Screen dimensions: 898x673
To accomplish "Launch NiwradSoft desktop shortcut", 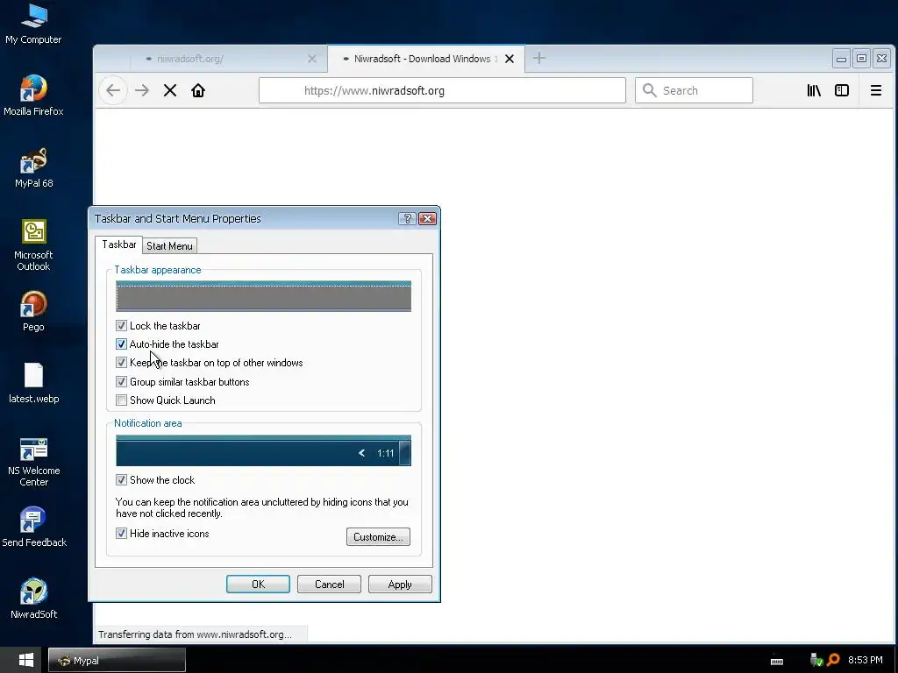I will click(33, 599).
